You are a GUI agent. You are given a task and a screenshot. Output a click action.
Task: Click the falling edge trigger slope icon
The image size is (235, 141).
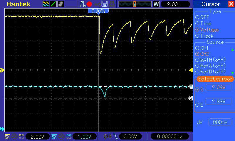pyautogui.click(x=115, y=137)
